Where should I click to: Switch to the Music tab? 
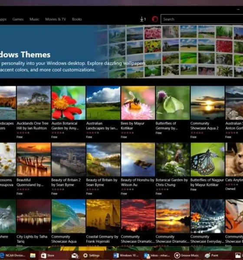[x=34, y=19]
